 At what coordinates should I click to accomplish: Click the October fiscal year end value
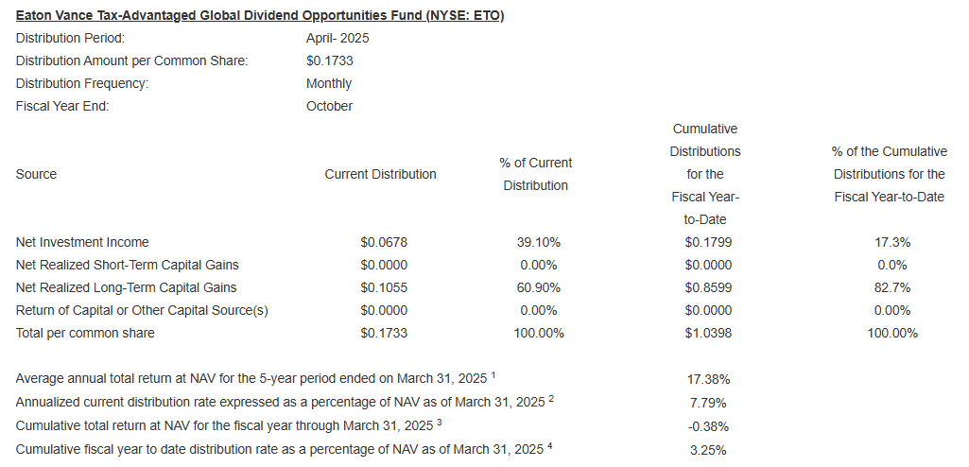(x=329, y=106)
